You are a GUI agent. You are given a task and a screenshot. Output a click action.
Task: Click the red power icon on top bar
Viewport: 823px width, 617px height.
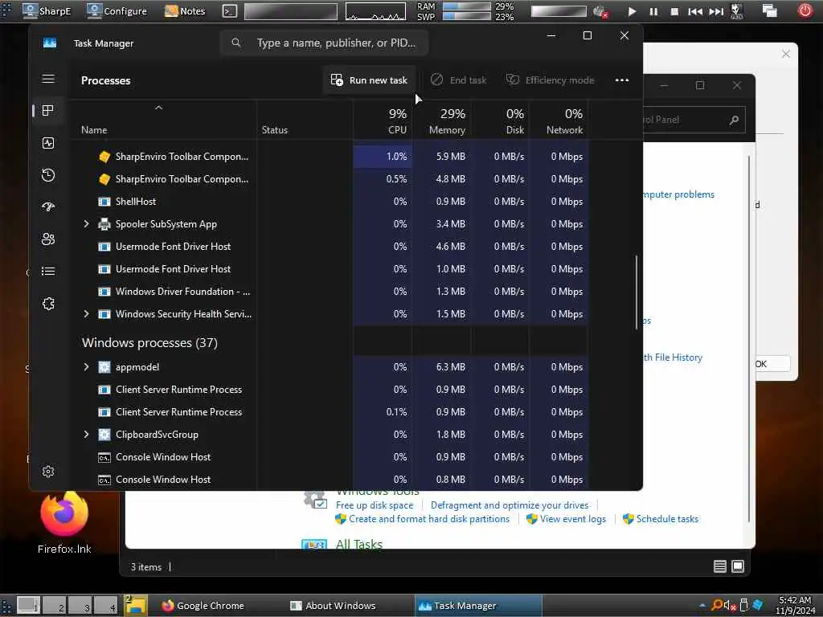coord(805,10)
